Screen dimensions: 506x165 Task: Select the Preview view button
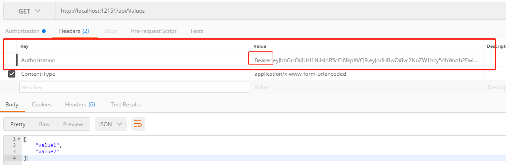pos(73,124)
